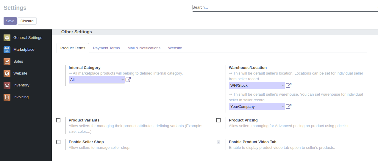Select the Website globe icon
This screenshot has height=161, width=378.
[x=7, y=73]
